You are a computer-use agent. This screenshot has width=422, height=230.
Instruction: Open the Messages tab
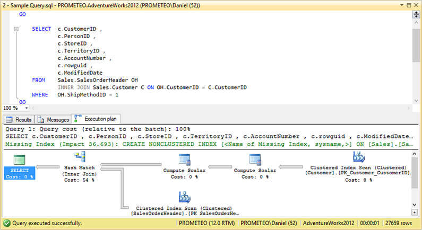click(x=53, y=120)
